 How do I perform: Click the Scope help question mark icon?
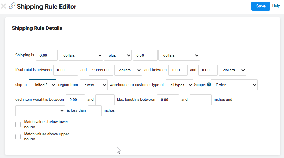[209, 85]
